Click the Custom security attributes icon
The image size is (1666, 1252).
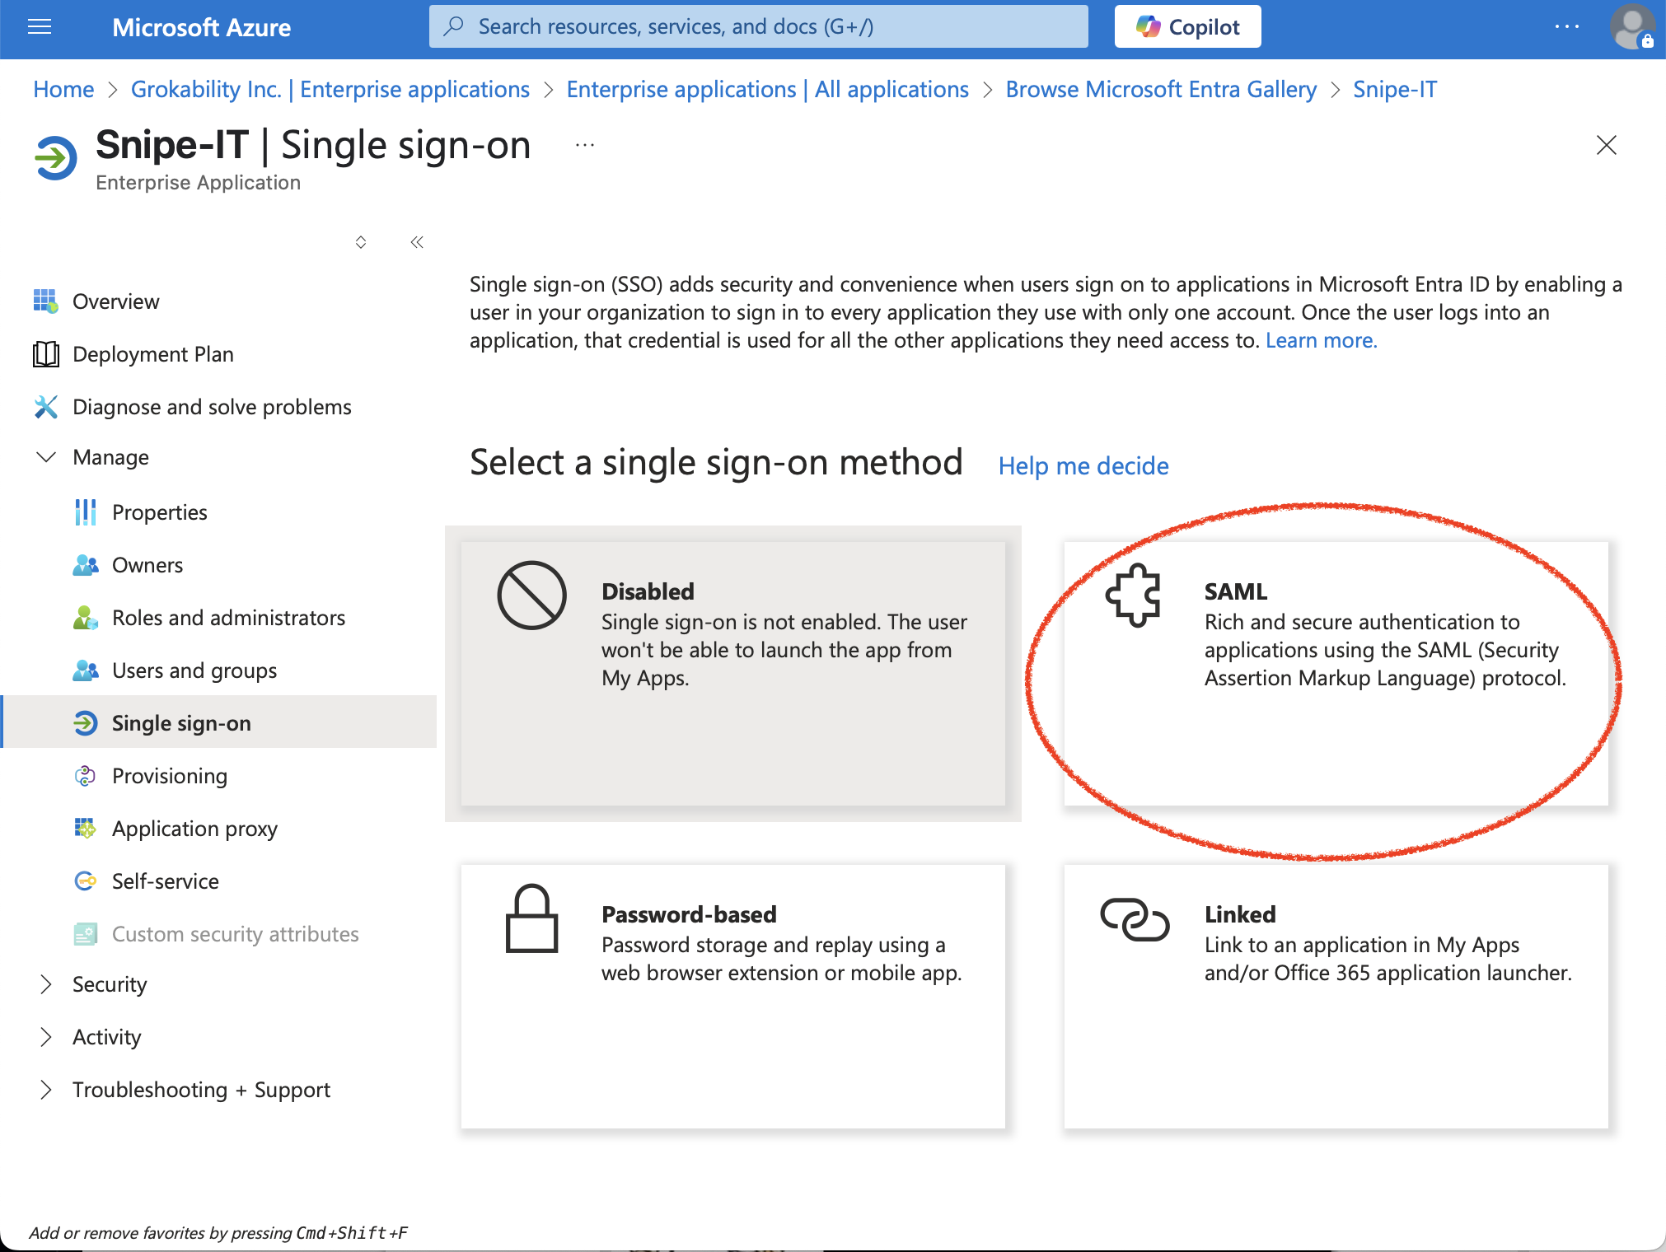(x=86, y=934)
